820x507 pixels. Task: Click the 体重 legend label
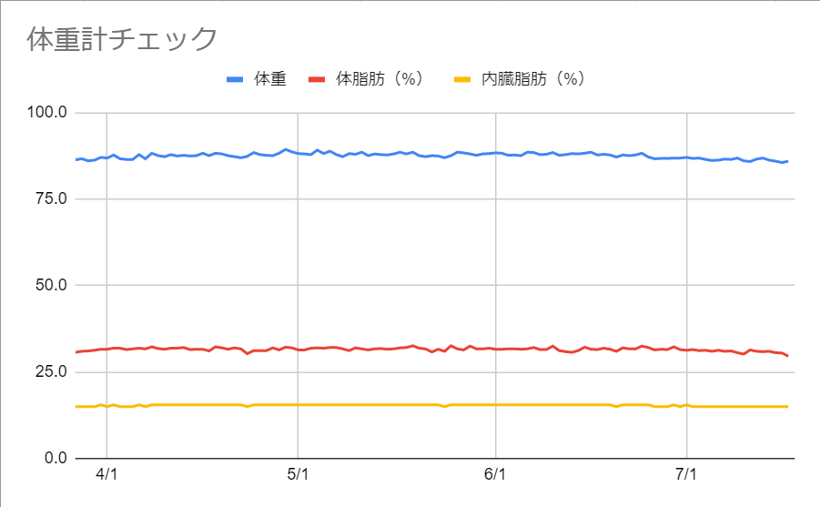pos(270,79)
